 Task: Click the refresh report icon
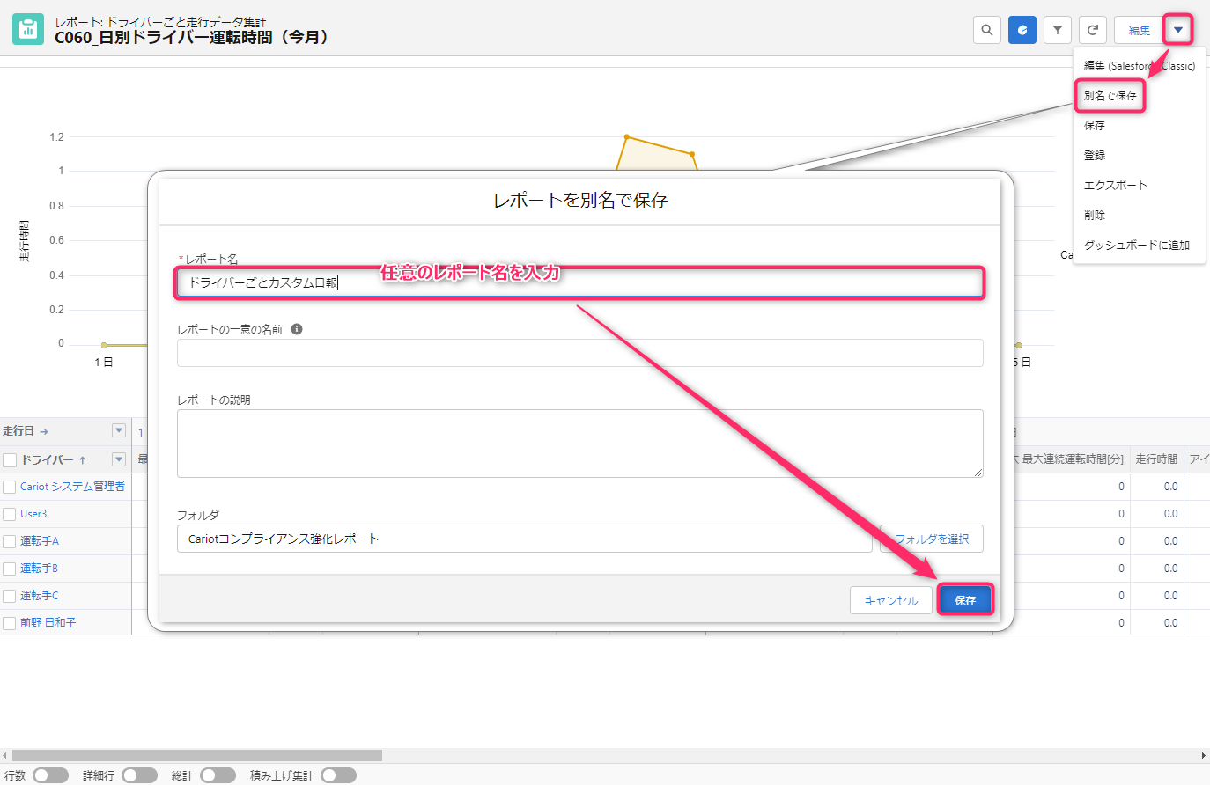coord(1092,30)
